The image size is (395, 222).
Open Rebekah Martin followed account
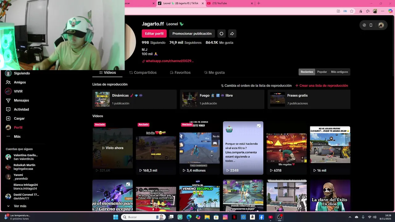[x=21, y=167]
